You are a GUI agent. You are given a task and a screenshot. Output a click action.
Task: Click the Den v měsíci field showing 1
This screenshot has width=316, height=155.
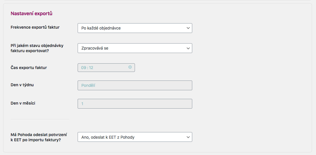[x=135, y=104]
